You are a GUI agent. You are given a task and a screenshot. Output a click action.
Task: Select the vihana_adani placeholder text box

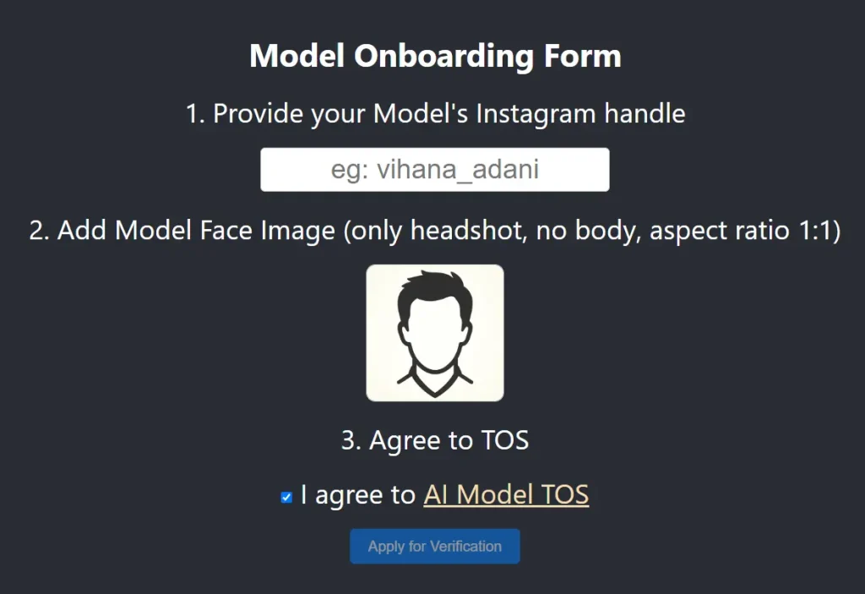pos(434,169)
